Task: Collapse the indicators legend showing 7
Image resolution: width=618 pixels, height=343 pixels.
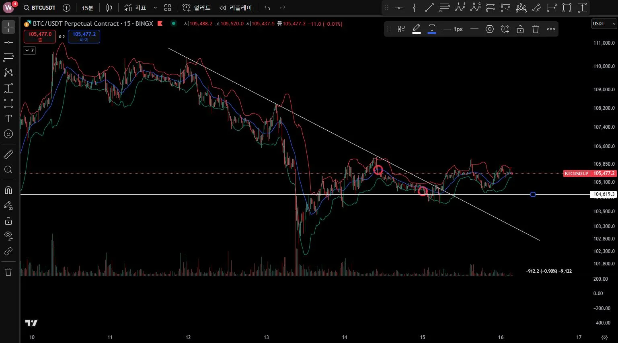Action: [x=29, y=50]
